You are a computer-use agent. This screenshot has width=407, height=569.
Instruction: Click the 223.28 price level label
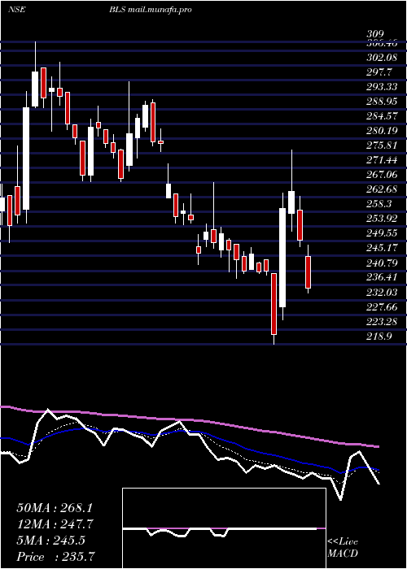pos(382,321)
